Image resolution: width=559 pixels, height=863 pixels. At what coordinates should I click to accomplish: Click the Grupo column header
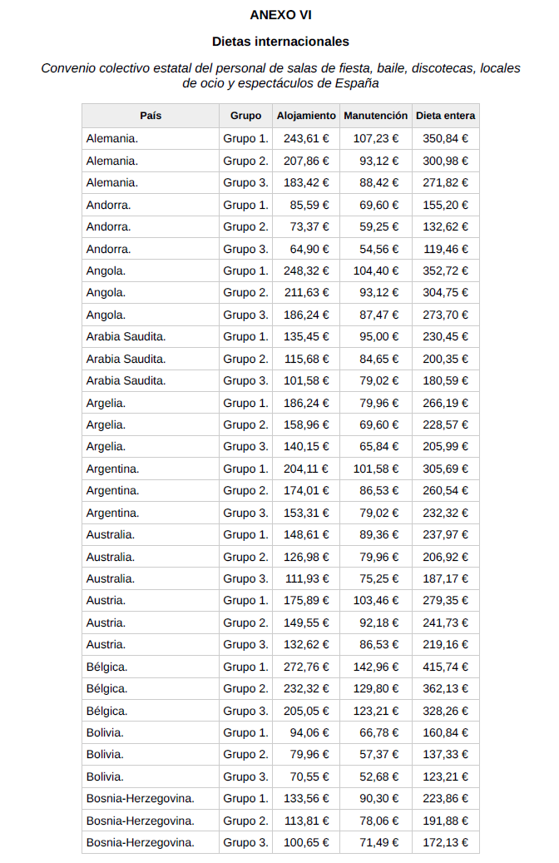click(x=245, y=116)
